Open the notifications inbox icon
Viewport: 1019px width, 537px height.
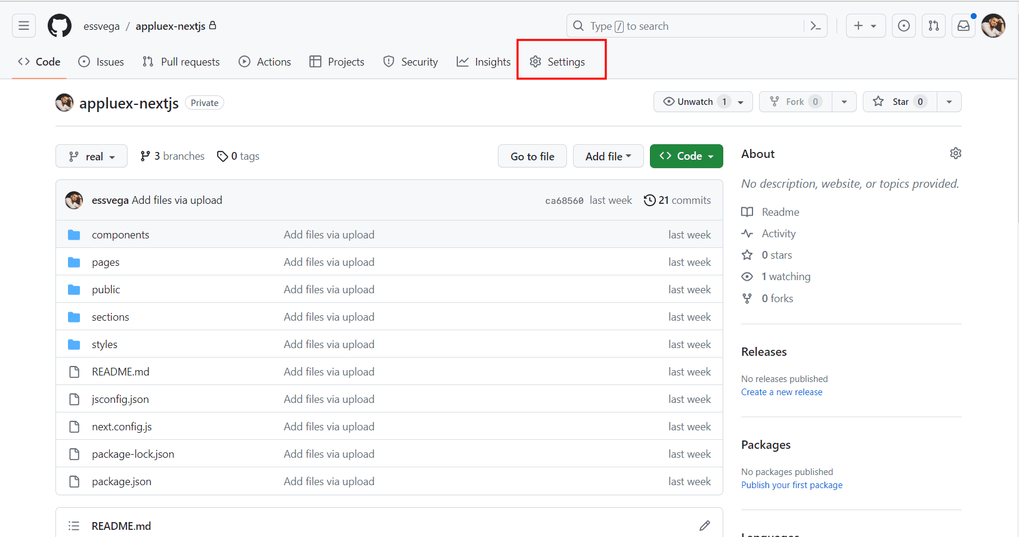(x=964, y=26)
